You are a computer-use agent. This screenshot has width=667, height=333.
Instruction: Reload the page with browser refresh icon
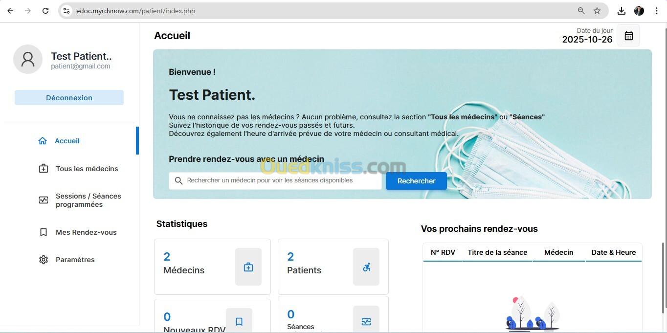click(x=45, y=11)
